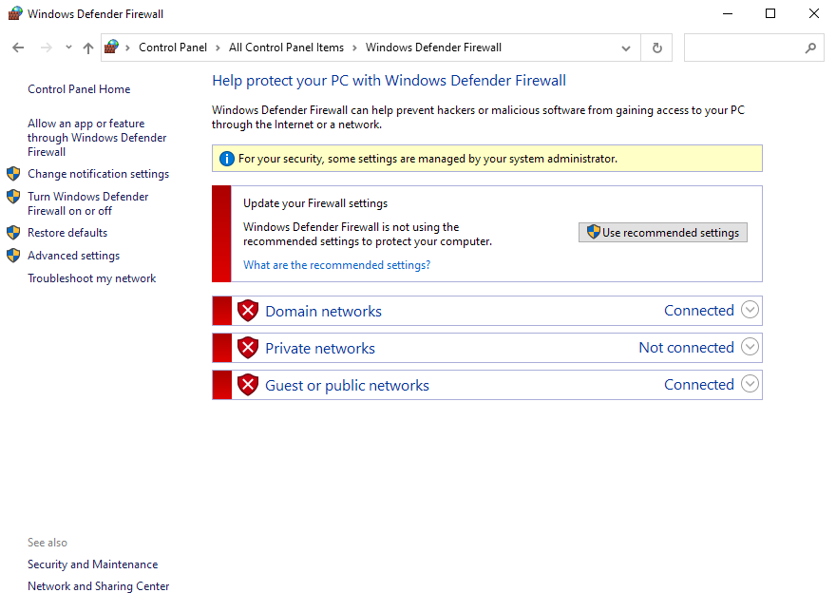Click the Not connected status of Private networks
Image resolution: width=836 pixels, height=612 pixels.
pos(686,348)
